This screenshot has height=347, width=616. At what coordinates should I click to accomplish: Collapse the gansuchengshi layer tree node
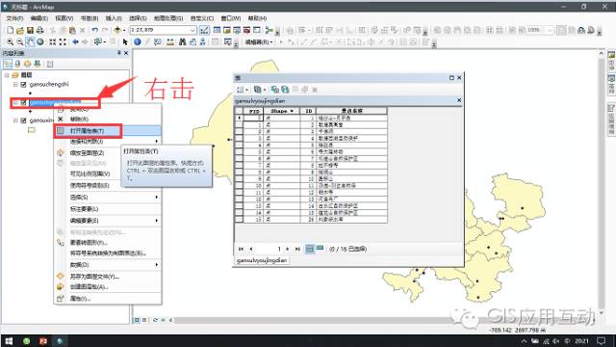click(15, 84)
